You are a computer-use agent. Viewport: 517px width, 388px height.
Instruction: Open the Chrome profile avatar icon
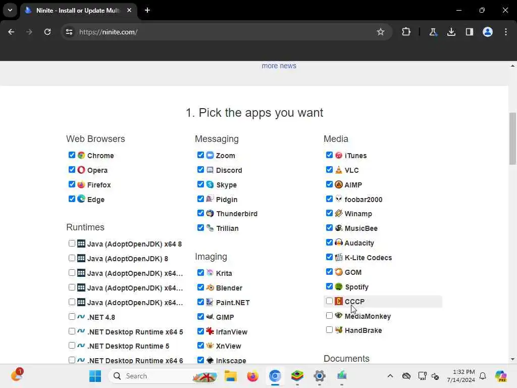click(x=488, y=32)
